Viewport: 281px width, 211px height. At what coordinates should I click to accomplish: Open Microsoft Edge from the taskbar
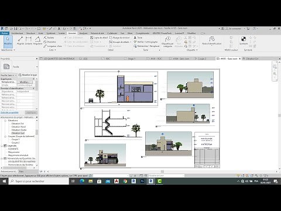[x=82, y=181]
